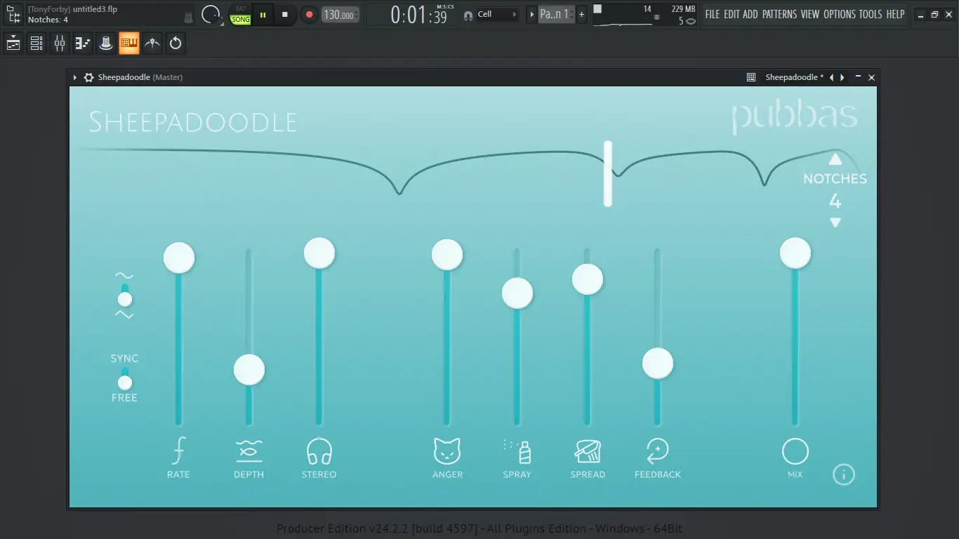Open the FILE menu

point(713,14)
